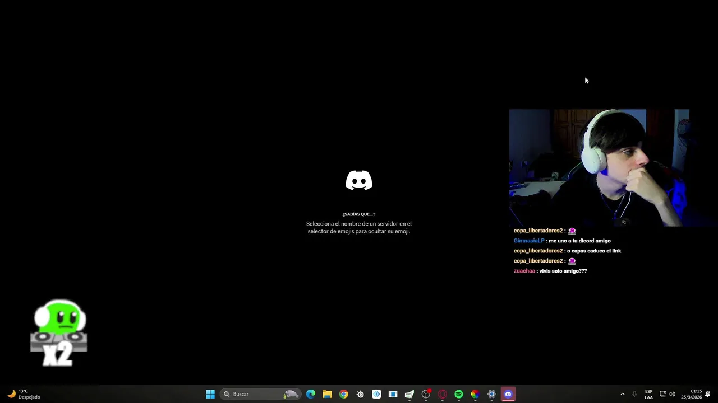Click chat message from GimnasiaLP
The height and width of the screenshot is (403, 718).
tap(562, 241)
